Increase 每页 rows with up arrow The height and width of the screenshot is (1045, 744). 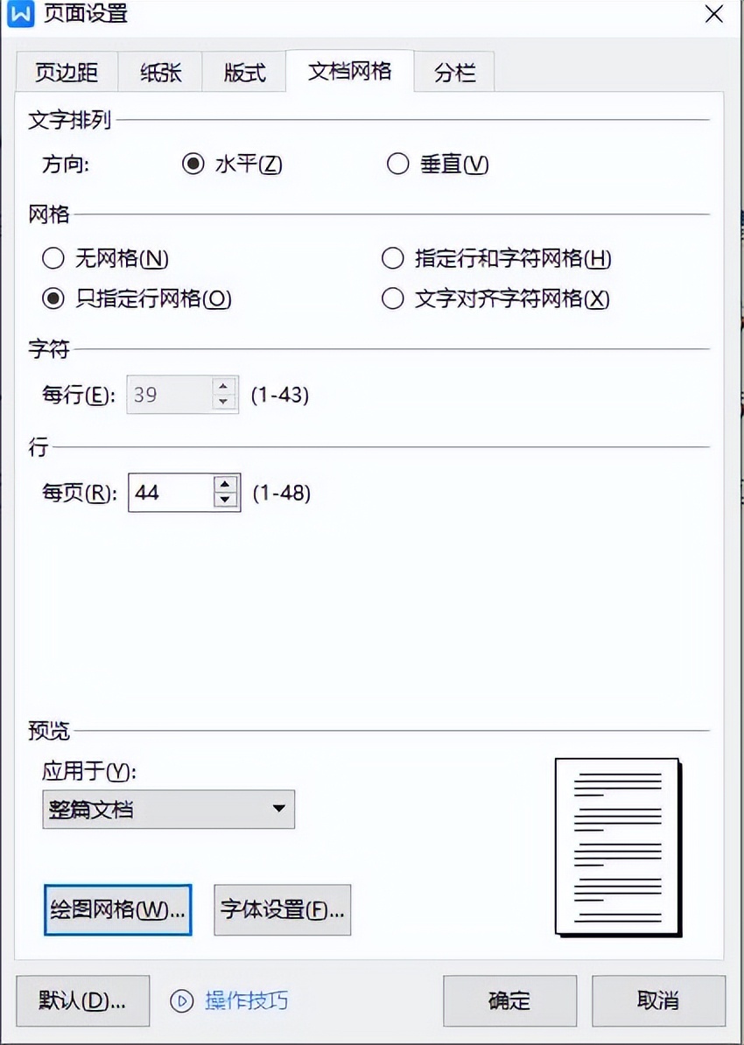[x=226, y=485]
